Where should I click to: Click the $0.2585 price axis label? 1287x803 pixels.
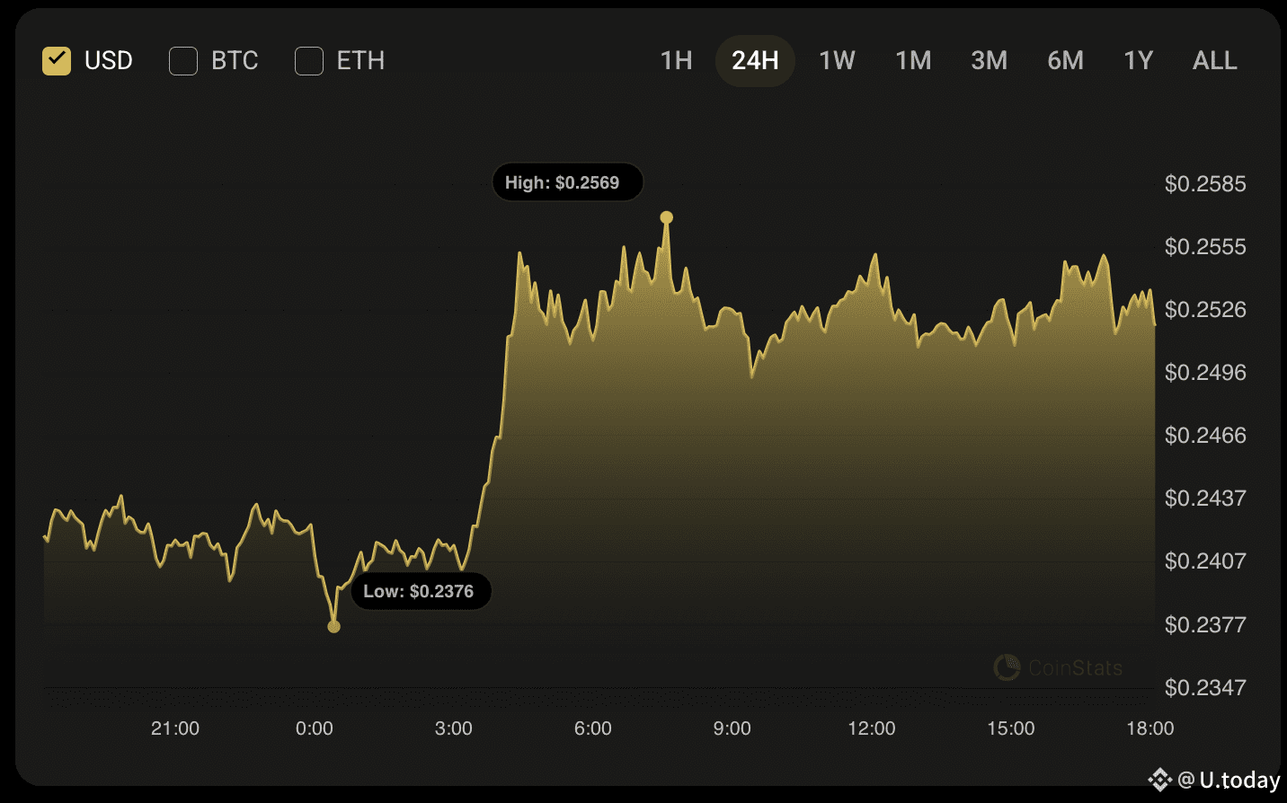[1205, 184]
